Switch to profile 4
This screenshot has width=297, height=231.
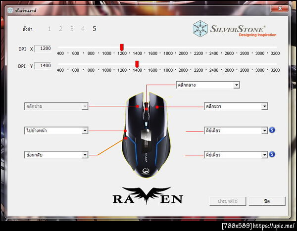pyautogui.click(x=83, y=29)
